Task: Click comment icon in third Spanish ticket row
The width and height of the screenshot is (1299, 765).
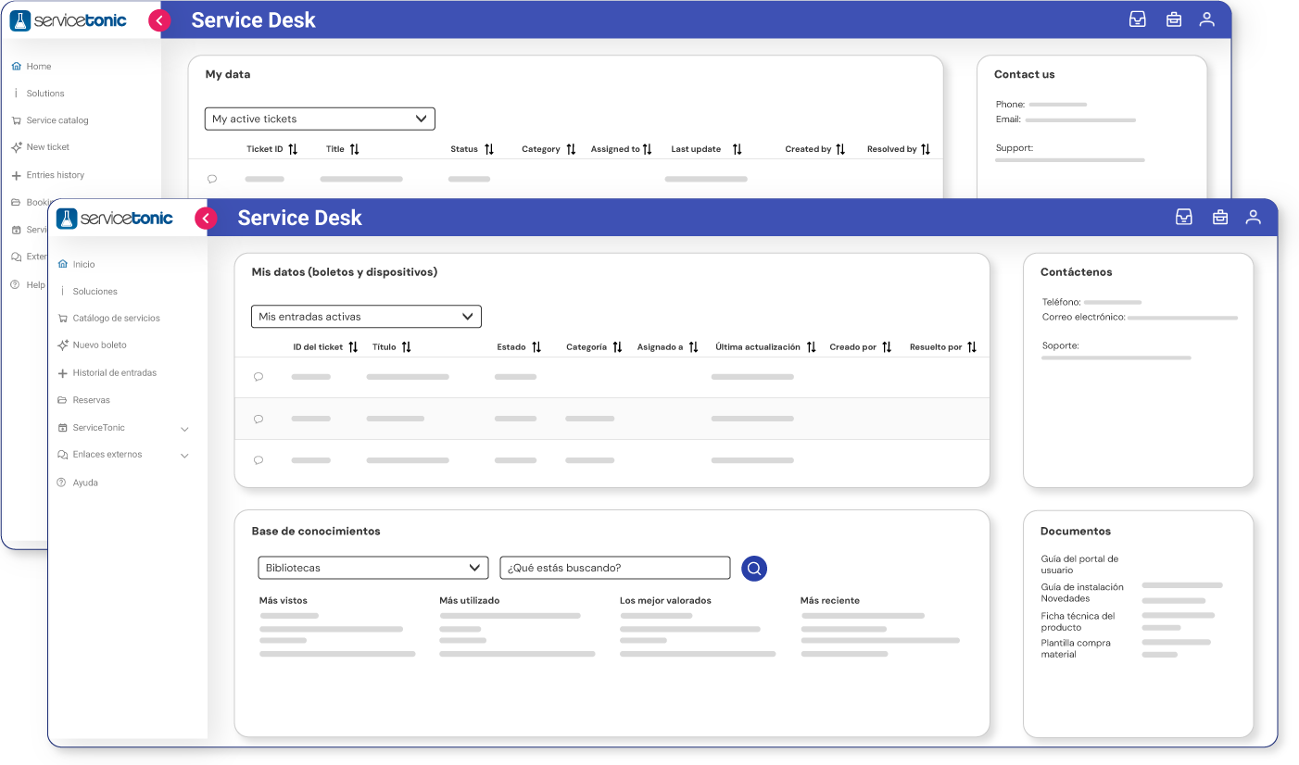Action: point(259,460)
